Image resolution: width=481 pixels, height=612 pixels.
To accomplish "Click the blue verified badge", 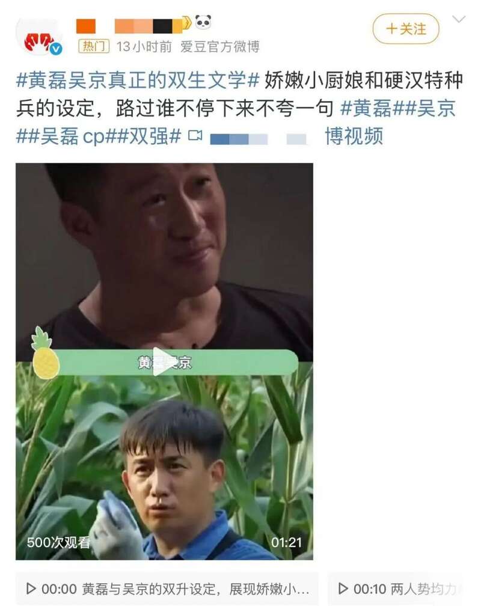I will click(x=57, y=49).
